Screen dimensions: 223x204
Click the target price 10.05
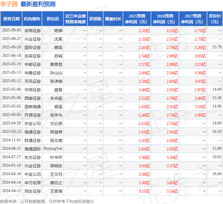point(217,157)
